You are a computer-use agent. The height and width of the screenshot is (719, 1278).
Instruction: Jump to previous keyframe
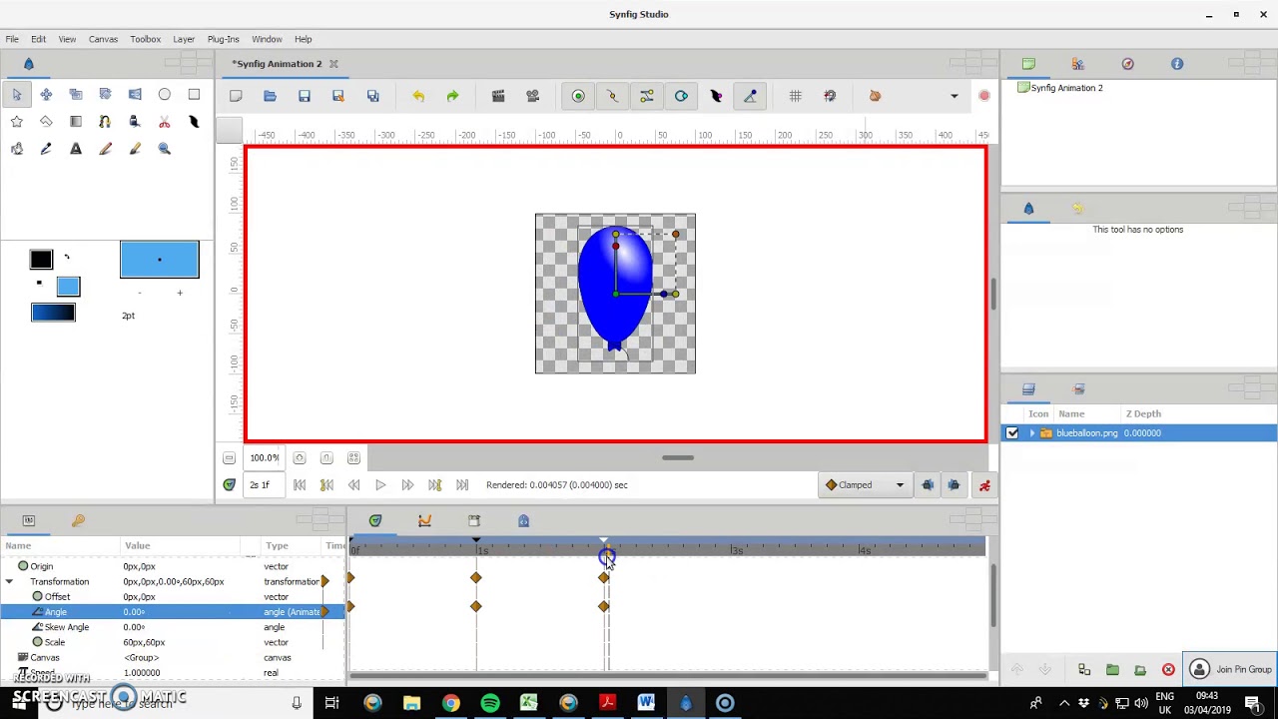click(x=326, y=485)
